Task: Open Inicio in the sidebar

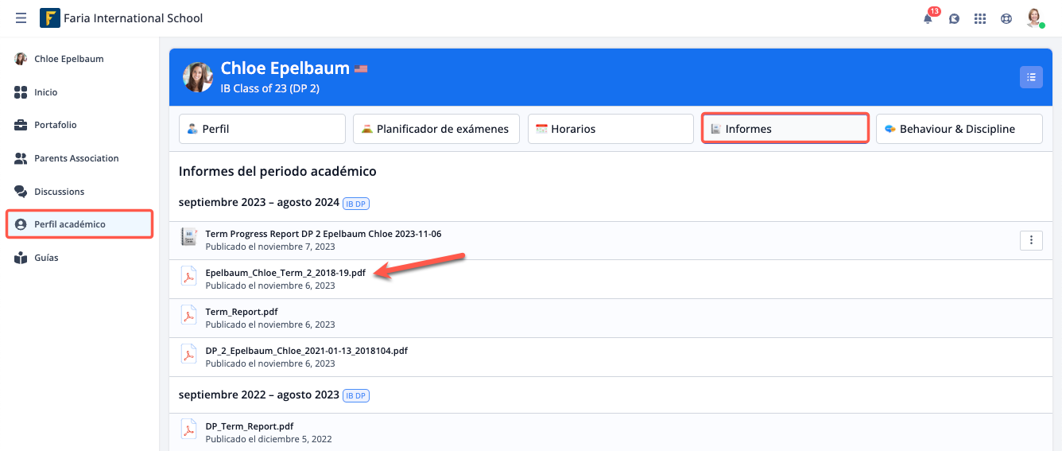Action: coord(46,92)
